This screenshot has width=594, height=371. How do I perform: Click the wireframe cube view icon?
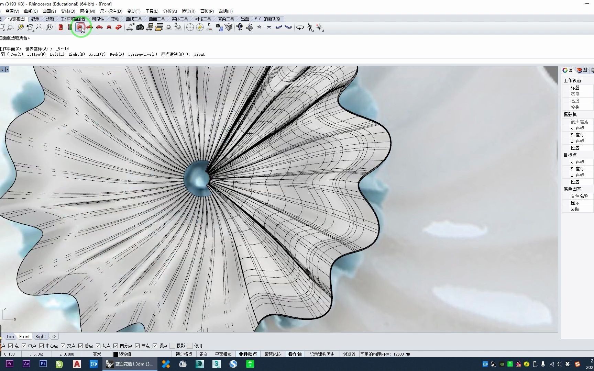pyautogui.click(x=229, y=27)
